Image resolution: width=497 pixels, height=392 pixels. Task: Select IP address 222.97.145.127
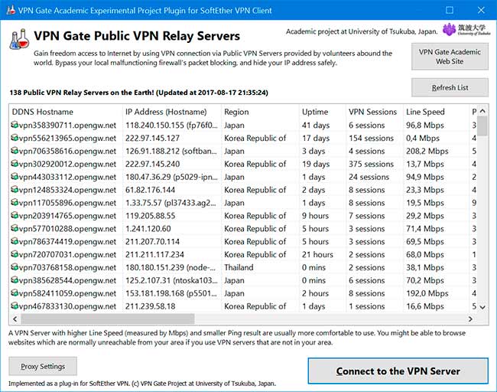click(x=152, y=138)
